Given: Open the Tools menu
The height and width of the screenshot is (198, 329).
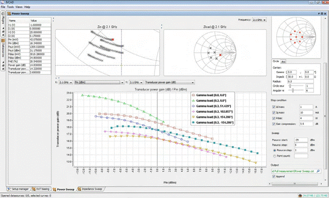Looking at the screenshot, I should coord(11,7).
